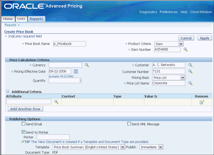
Task: Click the Value Is column header
Action: [x=151, y=96]
